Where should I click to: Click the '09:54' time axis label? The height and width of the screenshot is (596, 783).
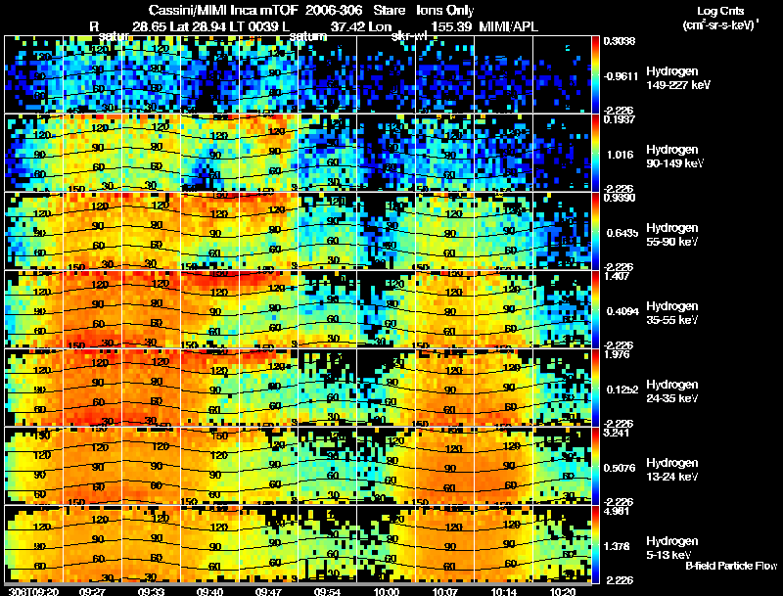tap(327, 591)
